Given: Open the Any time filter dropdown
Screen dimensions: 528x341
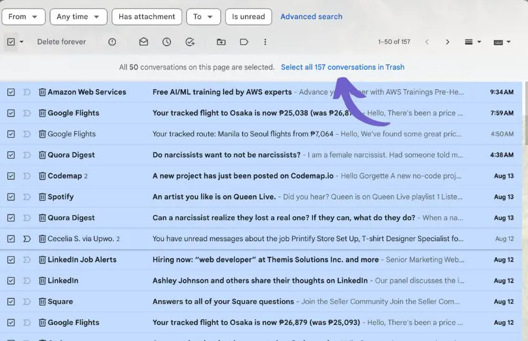Looking at the screenshot, I should point(78,17).
